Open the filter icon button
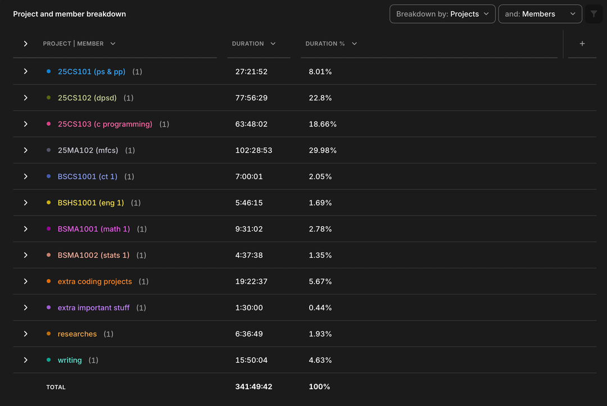607x406 pixels. [594, 14]
